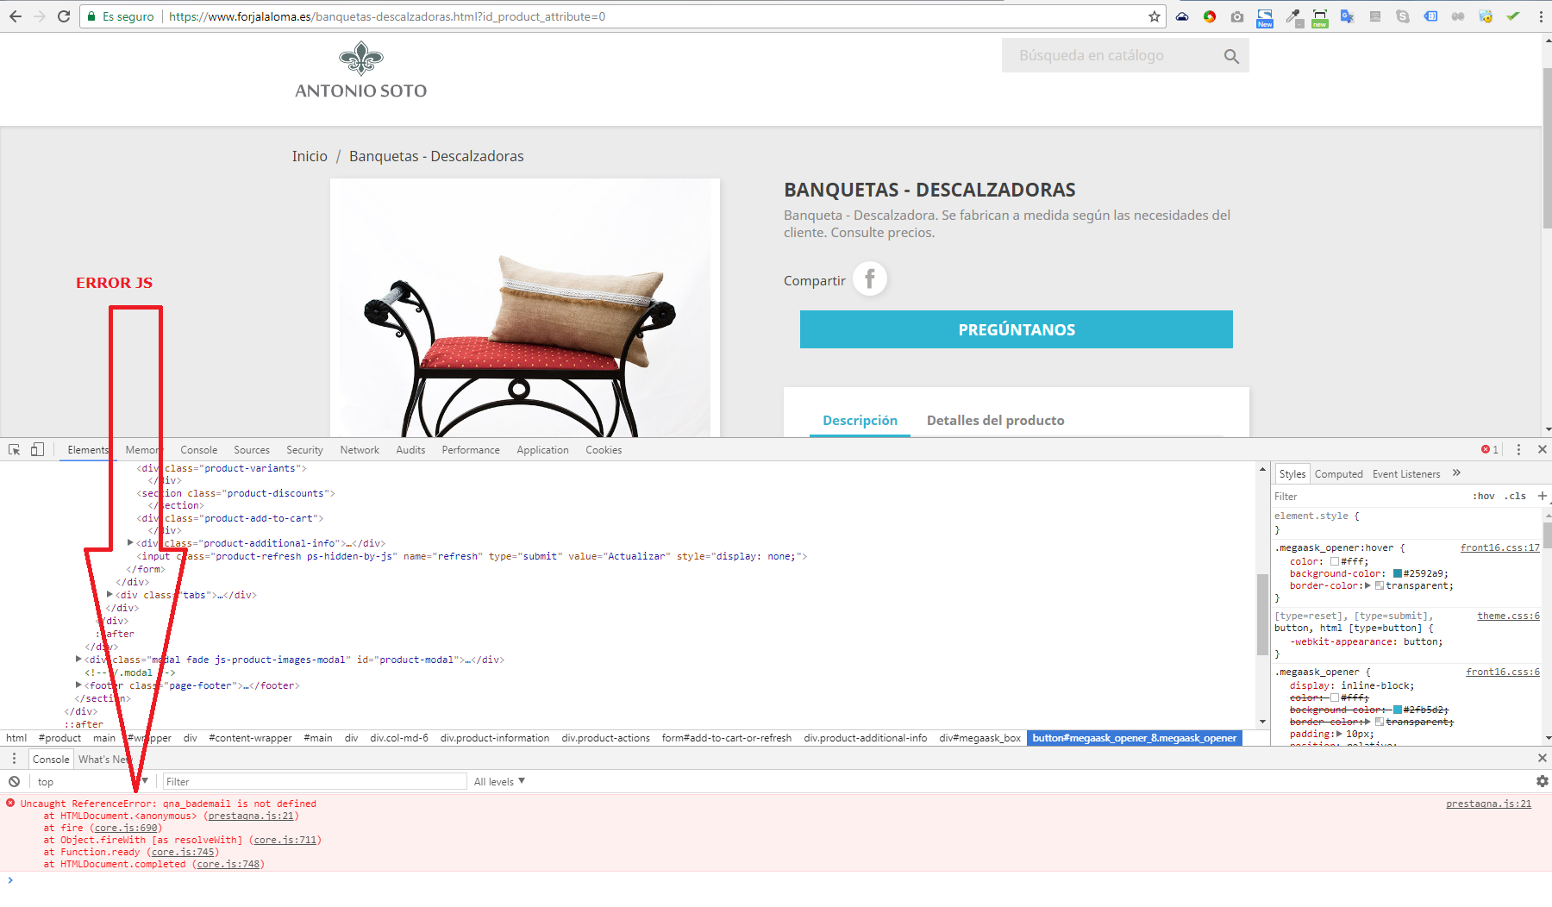1552x907 pixels.
Task: Open the Sources tab
Action: (252, 449)
